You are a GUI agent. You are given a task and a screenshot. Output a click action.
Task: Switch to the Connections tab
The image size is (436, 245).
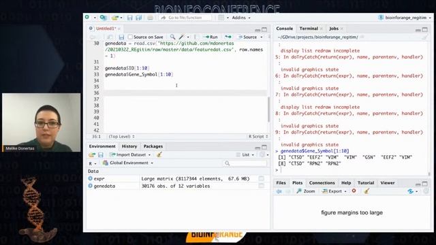[322, 183]
